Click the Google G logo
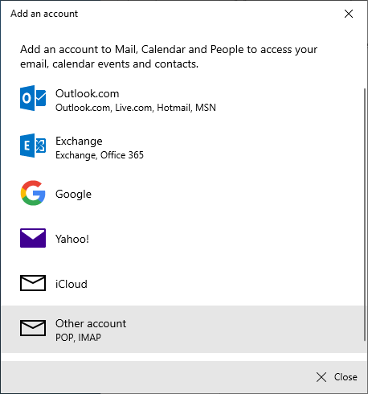 point(33,193)
